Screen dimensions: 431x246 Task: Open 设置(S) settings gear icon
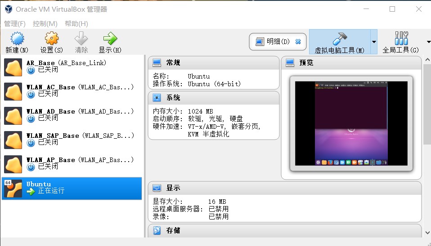click(x=52, y=39)
